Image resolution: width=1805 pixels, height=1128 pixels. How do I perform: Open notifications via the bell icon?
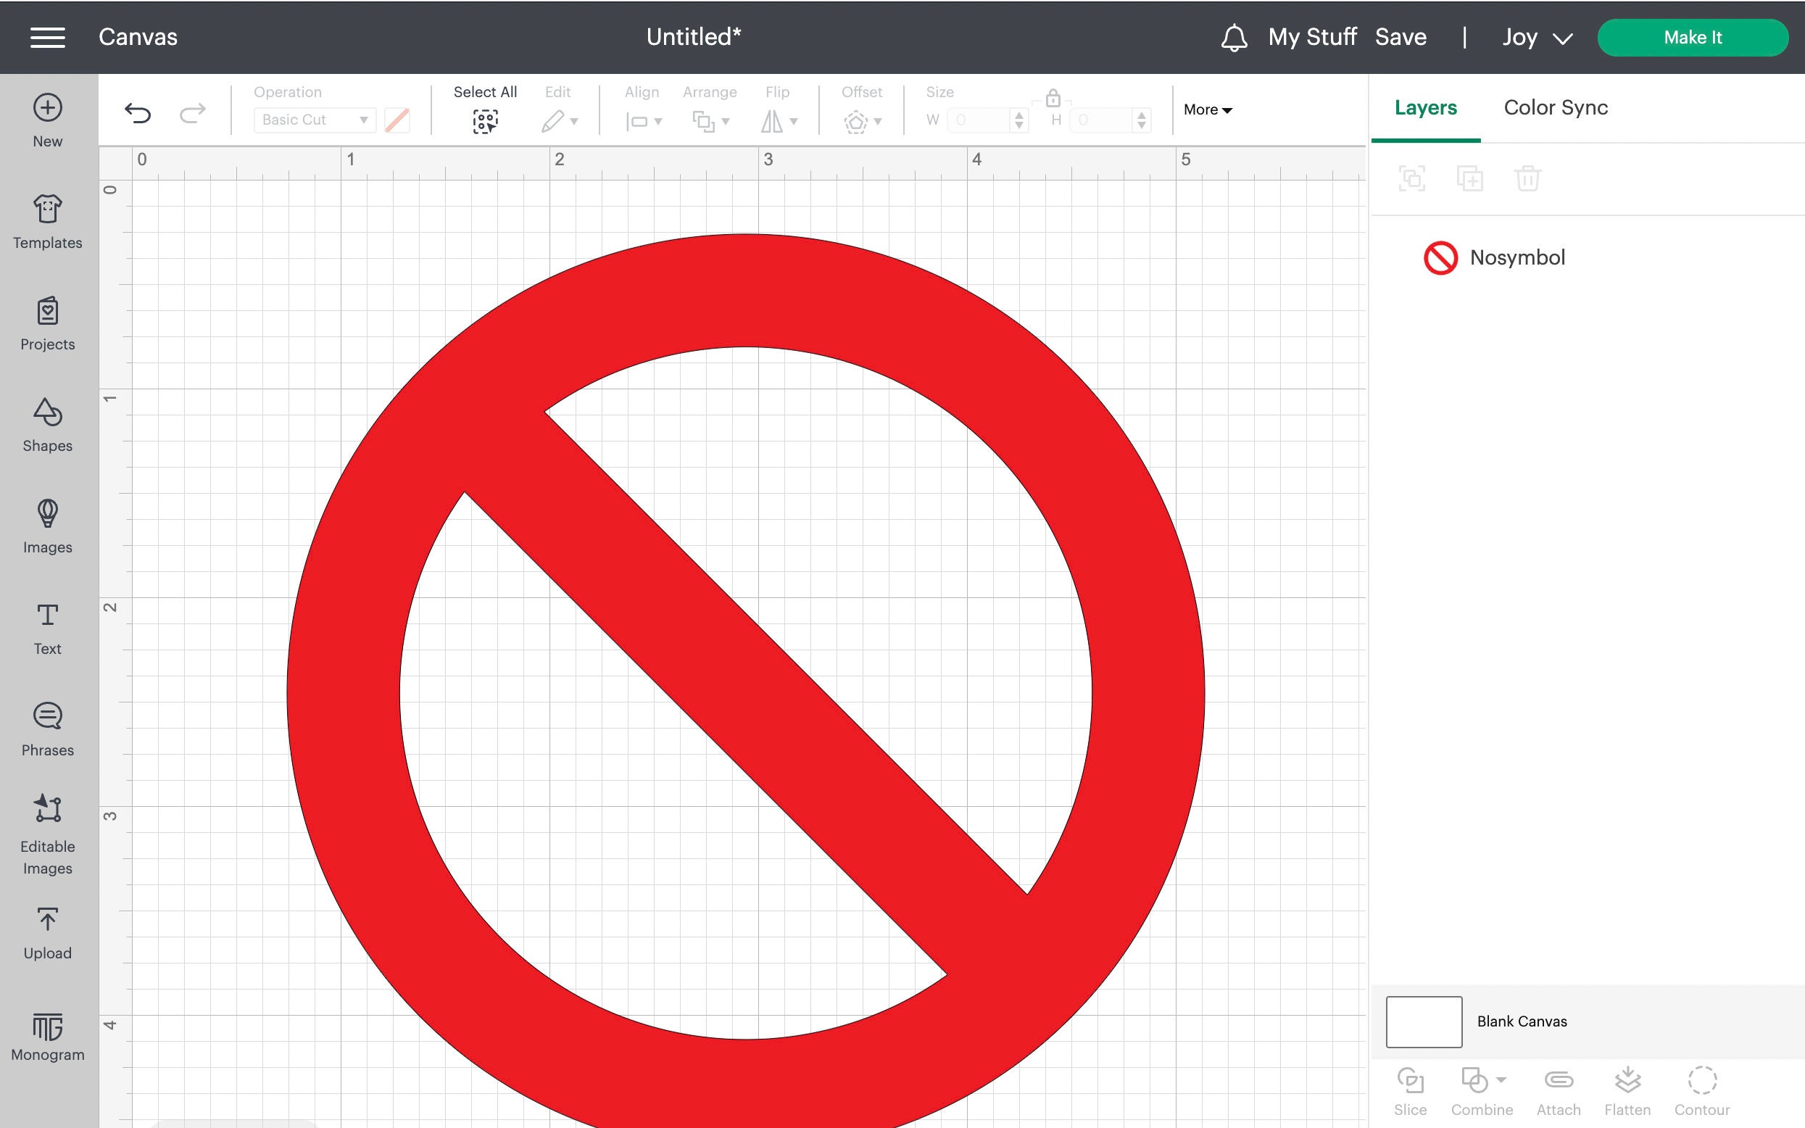pos(1235,37)
